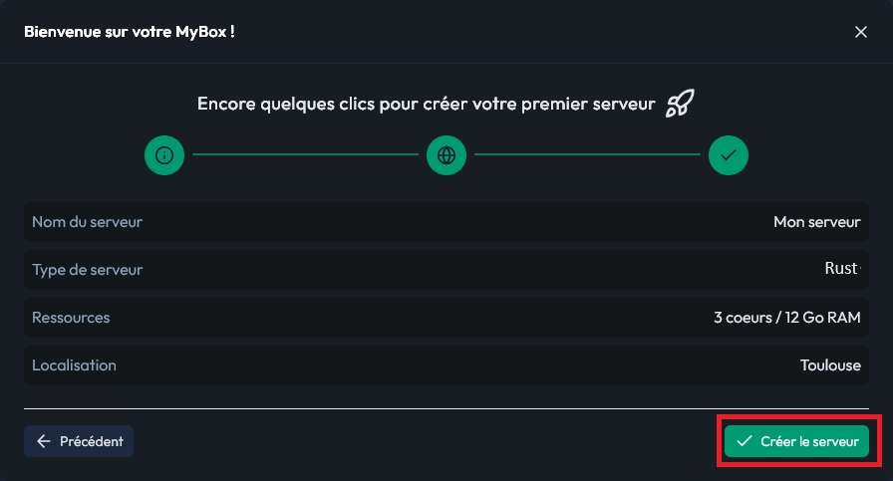Image resolution: width=893 pixels, height=481 pixels.
Task: Go to the globe location step
Action: click(446, 155)
